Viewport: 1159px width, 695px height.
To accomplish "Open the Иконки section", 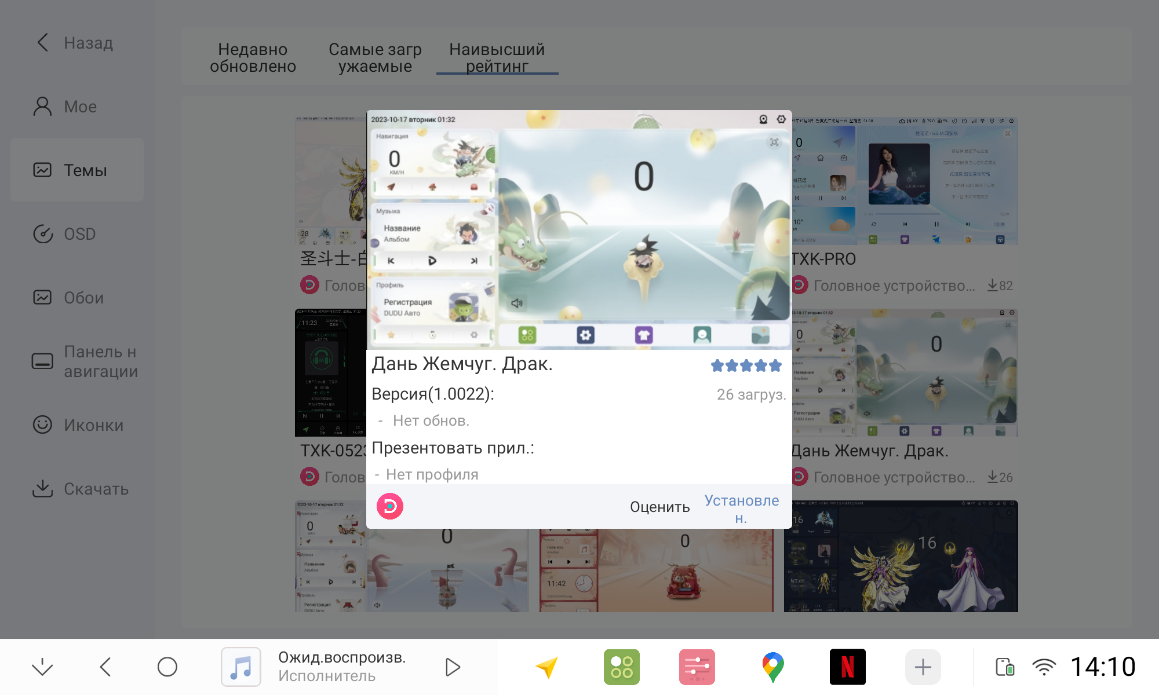I will point(77,425).
